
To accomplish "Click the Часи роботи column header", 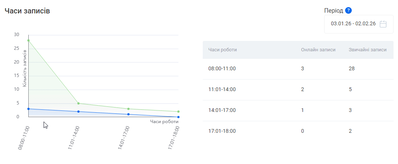I will pyautogui.click(x=222, y=50).
